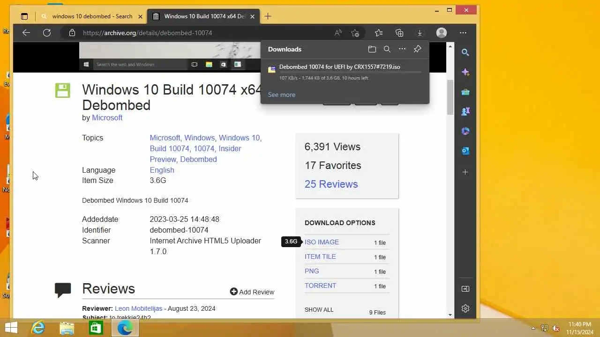Open the Collections icon in toolbar
The image size is (600, 337).
(399, 33)
